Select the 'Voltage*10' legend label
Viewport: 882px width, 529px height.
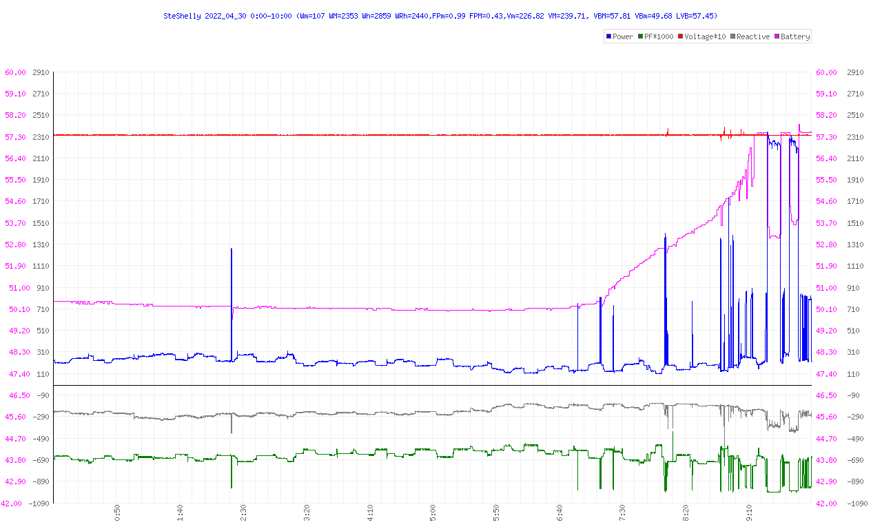[x=705, y=37]
